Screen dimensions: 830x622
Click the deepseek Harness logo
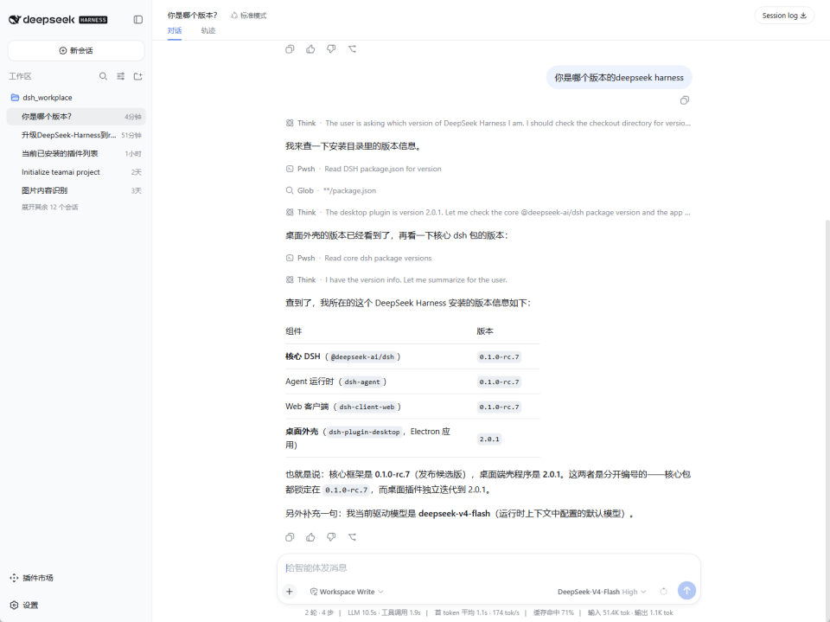[x=58, y=20]
